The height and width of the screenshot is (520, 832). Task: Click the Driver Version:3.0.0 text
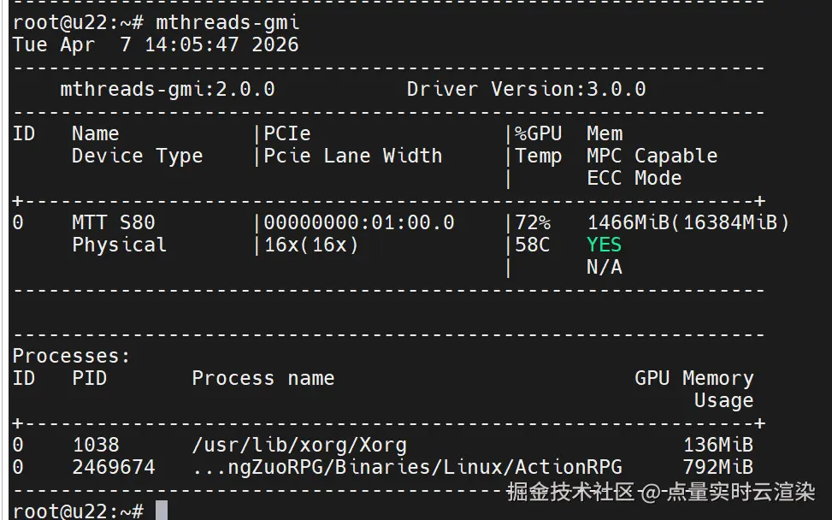526,89
